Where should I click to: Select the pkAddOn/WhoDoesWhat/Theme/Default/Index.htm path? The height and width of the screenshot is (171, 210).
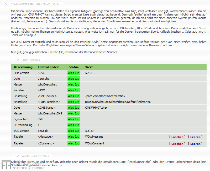[x=118, y=102]
